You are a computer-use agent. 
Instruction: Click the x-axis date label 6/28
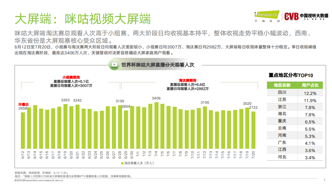pos(120,155)
